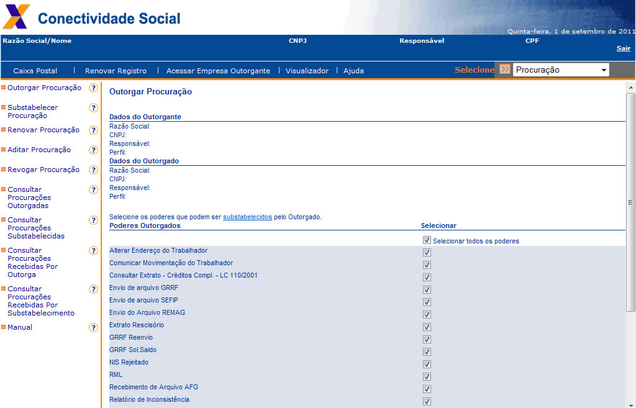Open Acessar Empresa Outorgante menu item
The image size is (636, 408).
coord(218,71)
